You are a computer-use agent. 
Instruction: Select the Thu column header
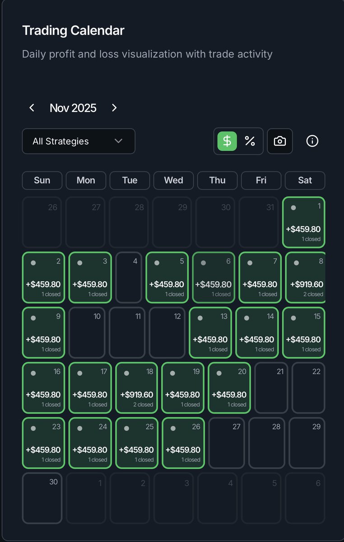(217, 180)
